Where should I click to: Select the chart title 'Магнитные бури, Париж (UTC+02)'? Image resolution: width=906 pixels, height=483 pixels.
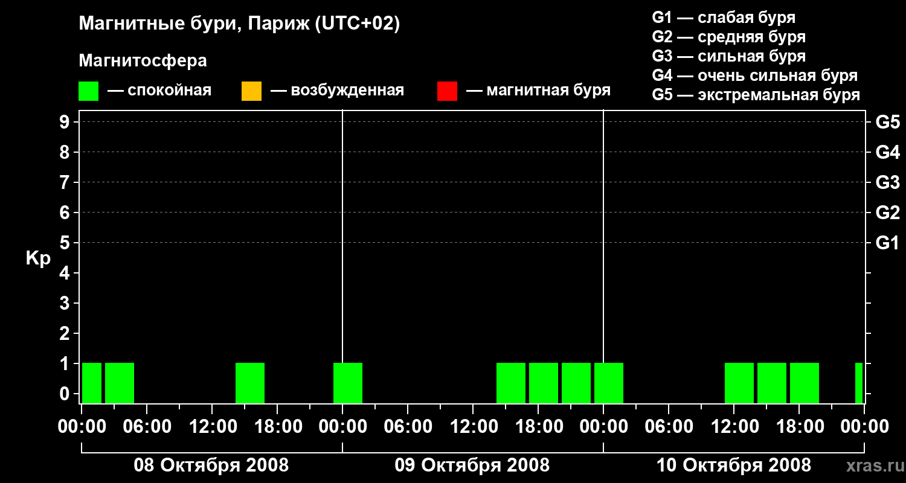point(239,24)
